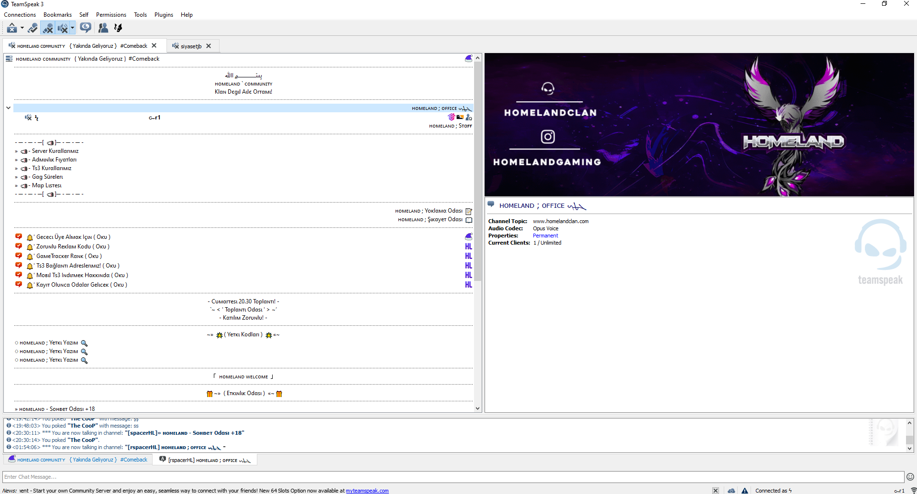Toggle the mute microphone button

(48, 28)
